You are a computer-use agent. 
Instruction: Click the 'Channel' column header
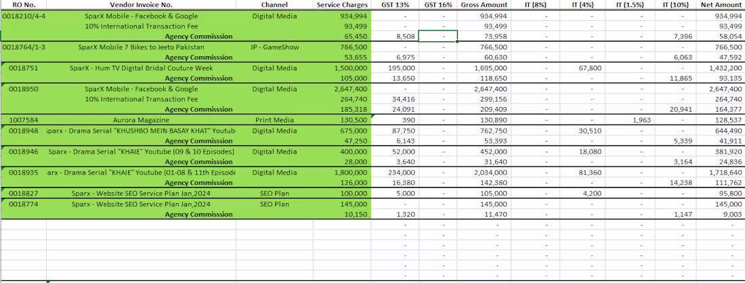[274, 5]
